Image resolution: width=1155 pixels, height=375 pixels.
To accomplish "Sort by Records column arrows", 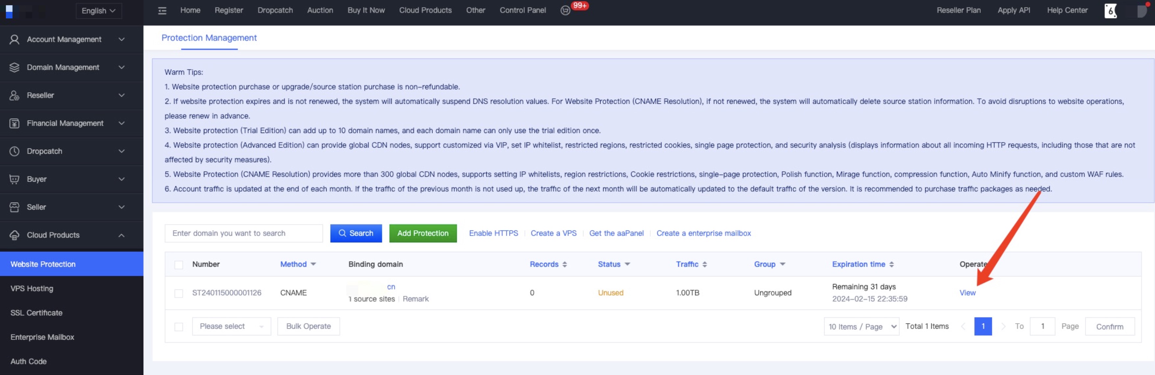I will click(x=564, y=264).
